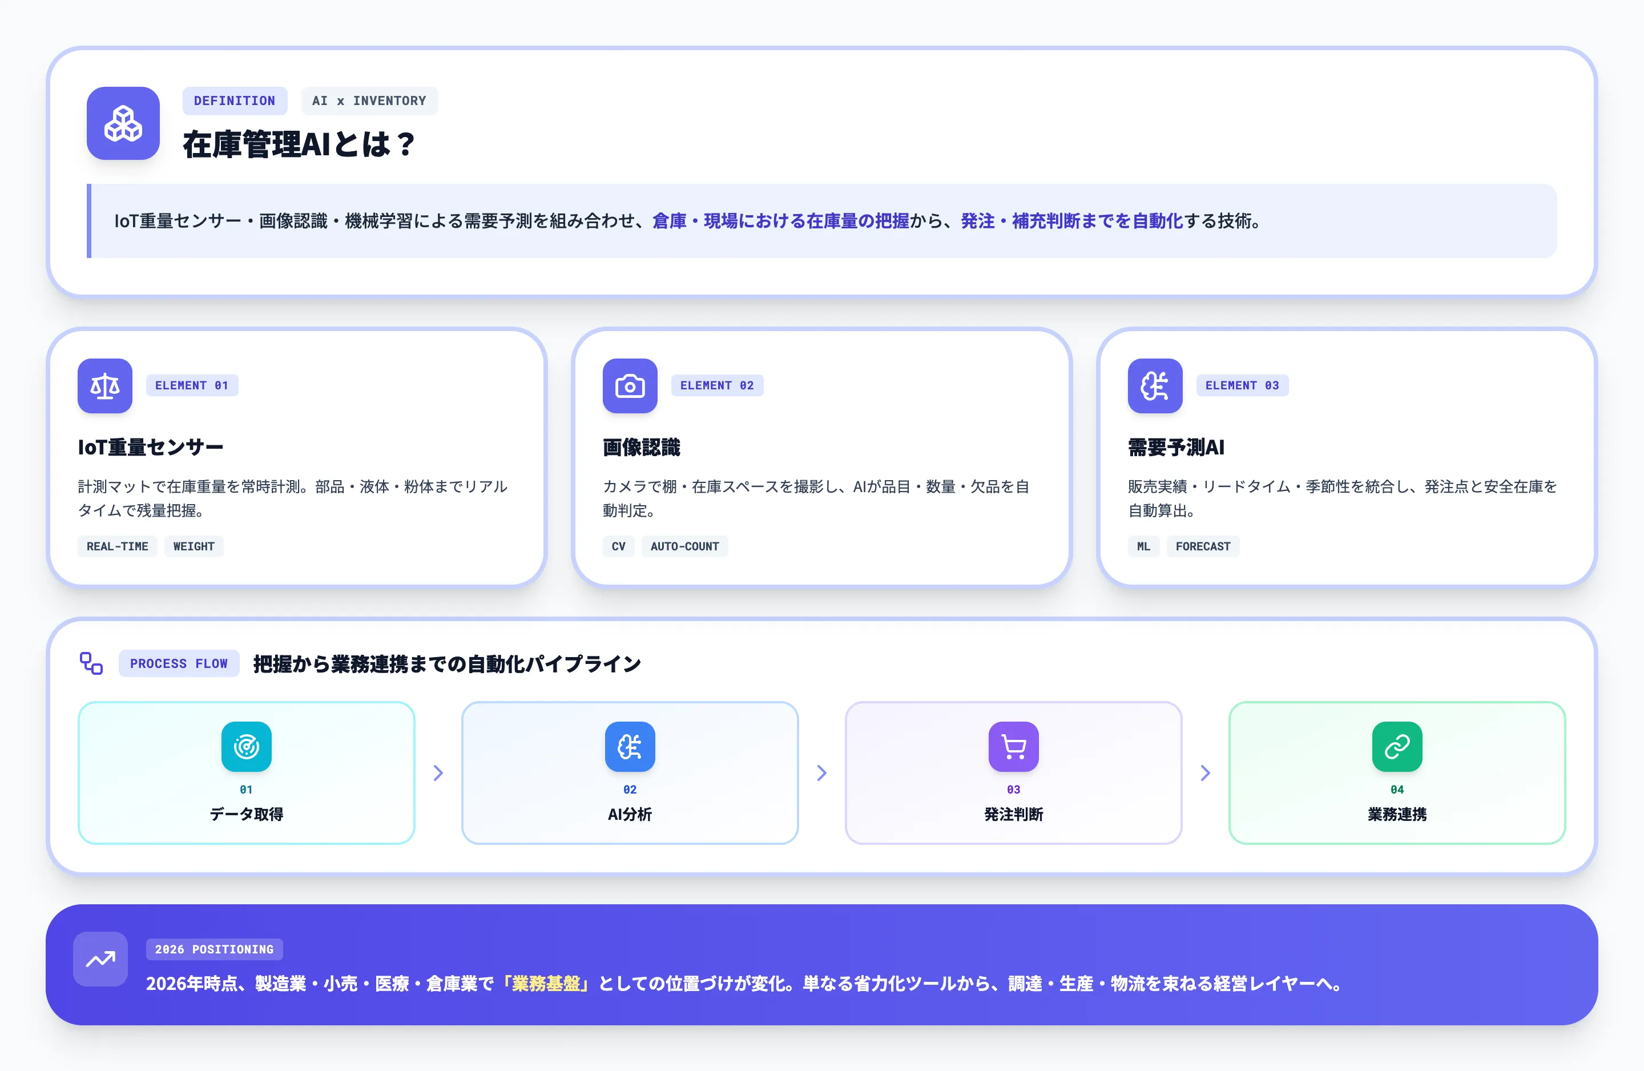Open the chevron after the AI分析 step
Viewport: 1644px width, 1071px height.
click(821, 773)
